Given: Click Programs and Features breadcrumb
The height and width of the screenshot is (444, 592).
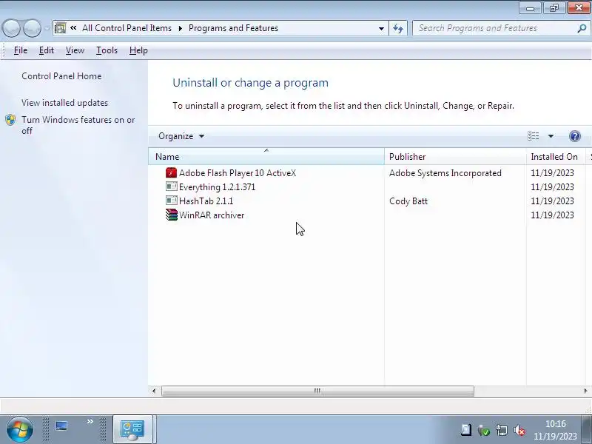Looking at the screenshot, I should (233, 28).
